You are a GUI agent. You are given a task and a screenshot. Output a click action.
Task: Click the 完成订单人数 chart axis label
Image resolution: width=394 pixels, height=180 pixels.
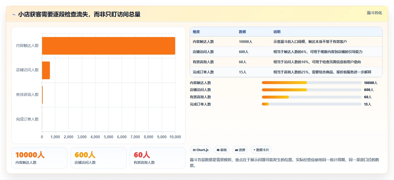click(27, 119)
